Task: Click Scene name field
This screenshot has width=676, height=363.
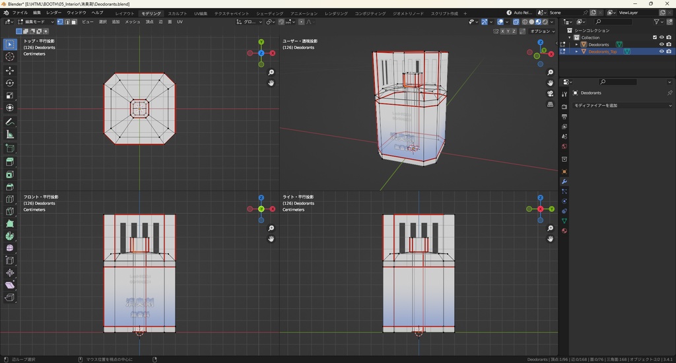Action: [566, 13]
